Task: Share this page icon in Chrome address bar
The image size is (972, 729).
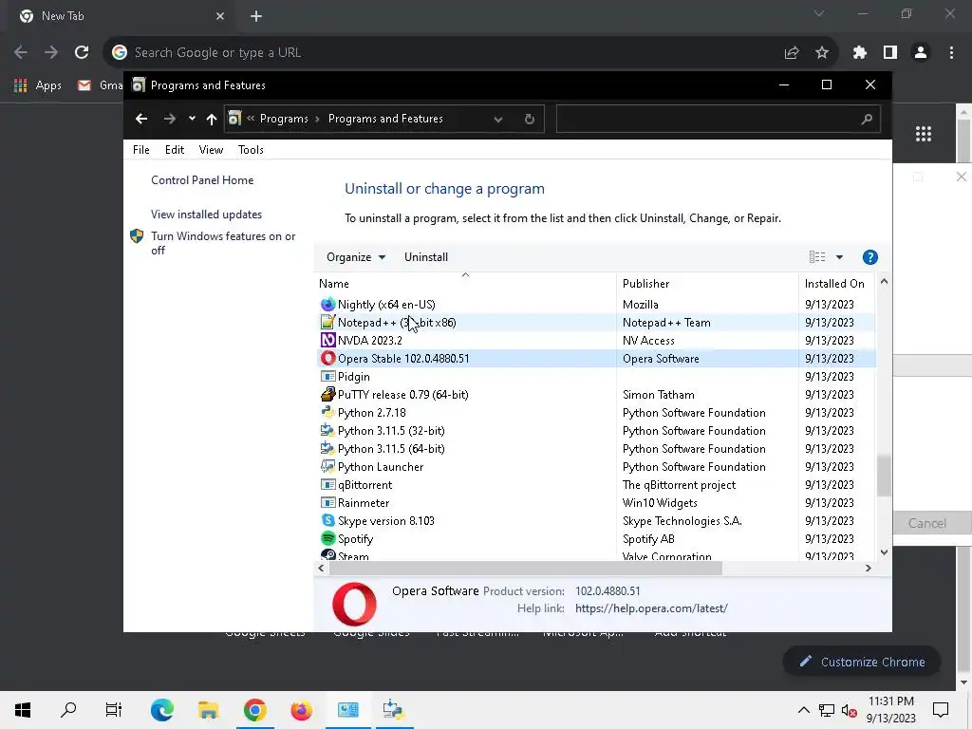Action: click(x=792, y=53)
